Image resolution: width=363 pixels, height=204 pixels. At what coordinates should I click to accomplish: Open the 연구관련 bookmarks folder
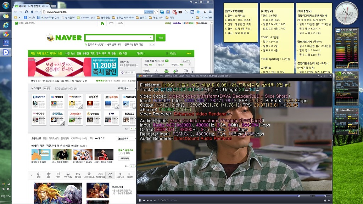[x=104, y=17]
